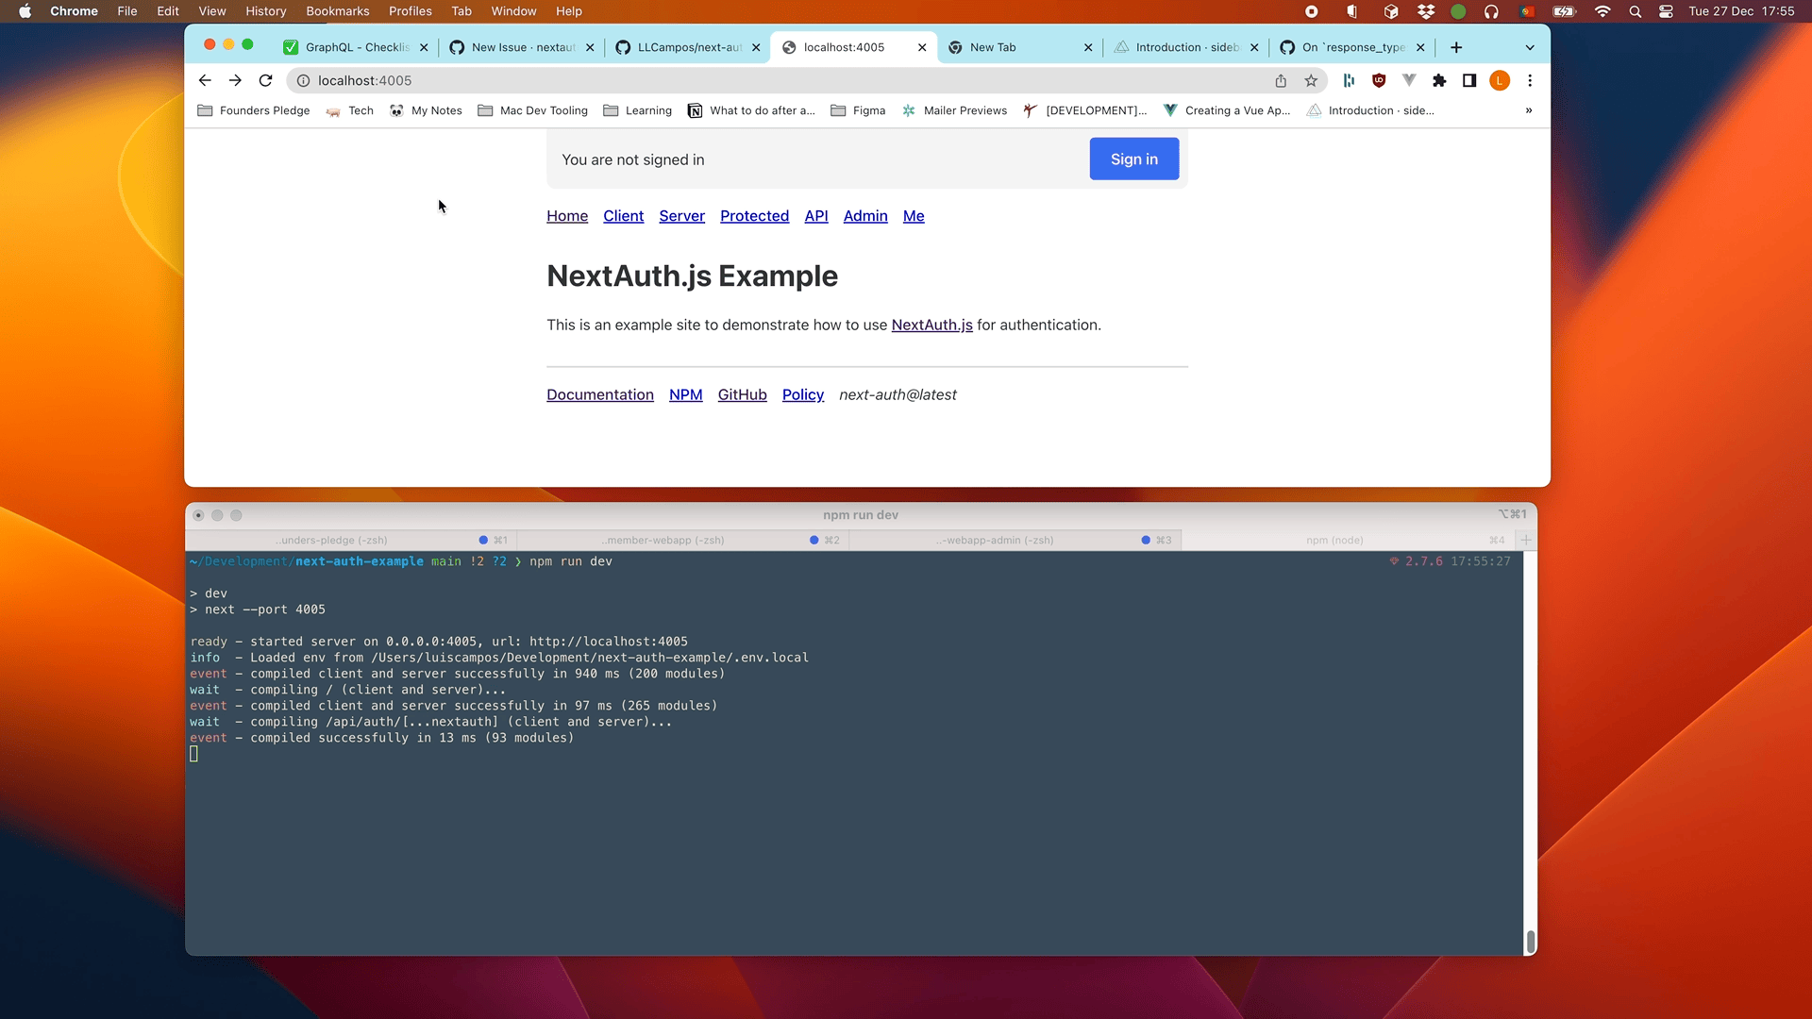Open the Extensions puzzle piece icon
The height and width of the screenshot is (1019, 1812).
(x=1439, y=80)
